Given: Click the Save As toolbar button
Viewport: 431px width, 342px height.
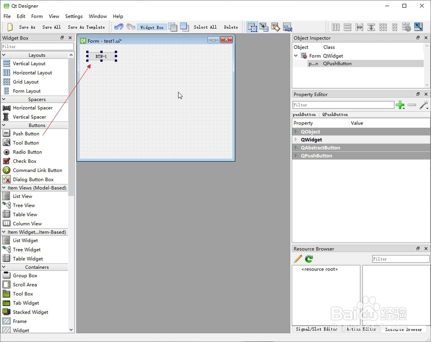Looking at the screenshot, I should (x=27, y=27).
